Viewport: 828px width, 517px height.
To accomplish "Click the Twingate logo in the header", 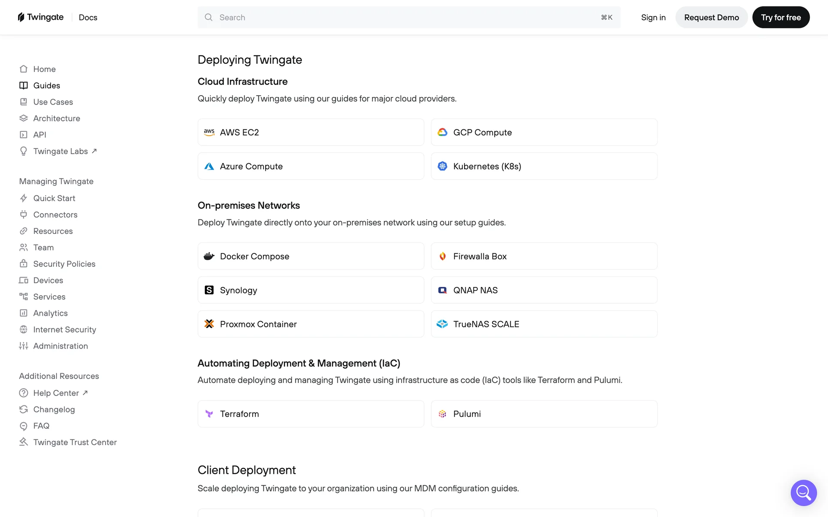I will click(41, 17).
